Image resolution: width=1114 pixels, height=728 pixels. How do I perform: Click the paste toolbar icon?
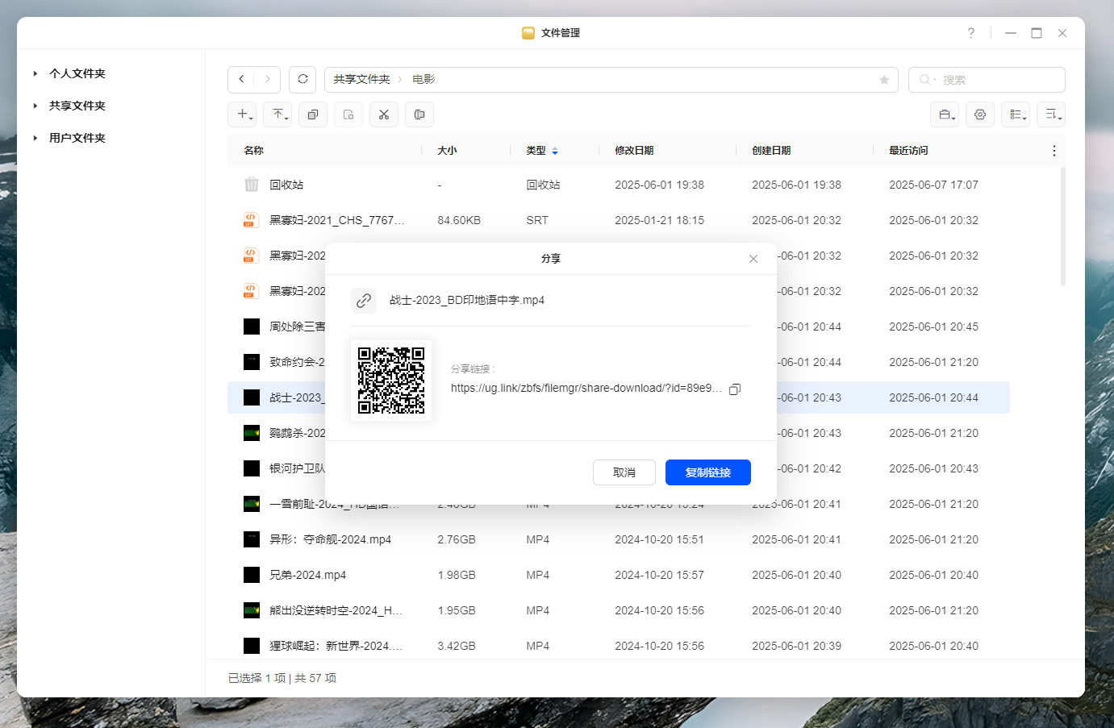click(x=348, y=114)
